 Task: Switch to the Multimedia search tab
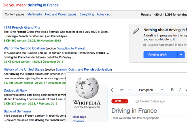(35, 14)
